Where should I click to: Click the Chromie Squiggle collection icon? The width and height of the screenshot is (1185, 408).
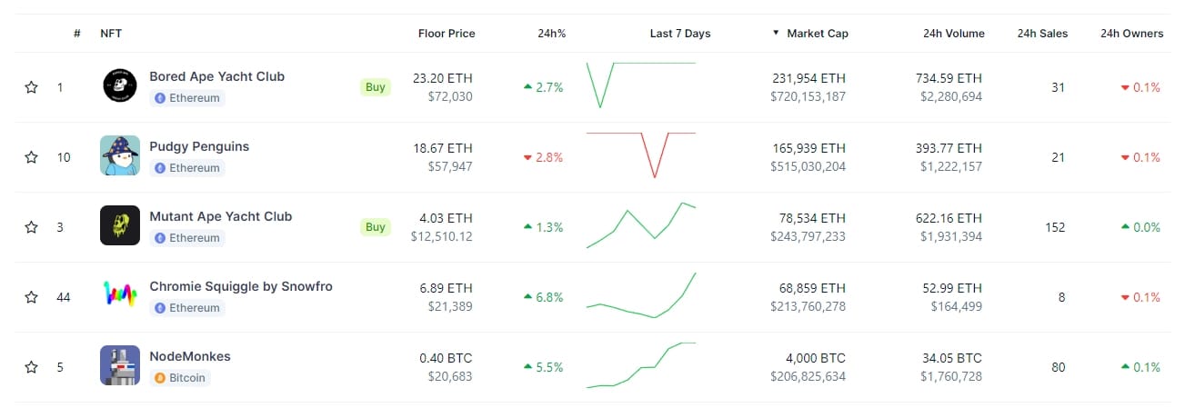[x=120, y=295]
